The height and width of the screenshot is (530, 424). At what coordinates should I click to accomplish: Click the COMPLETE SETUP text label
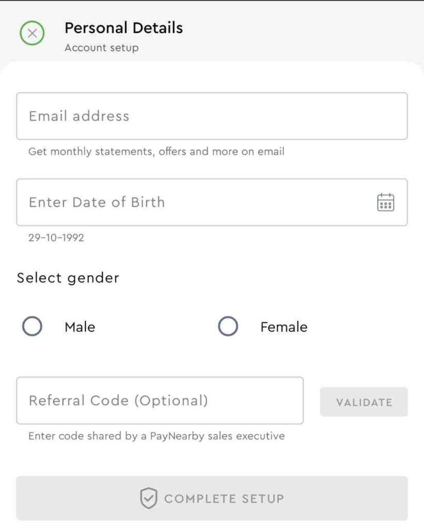(224, 498)
